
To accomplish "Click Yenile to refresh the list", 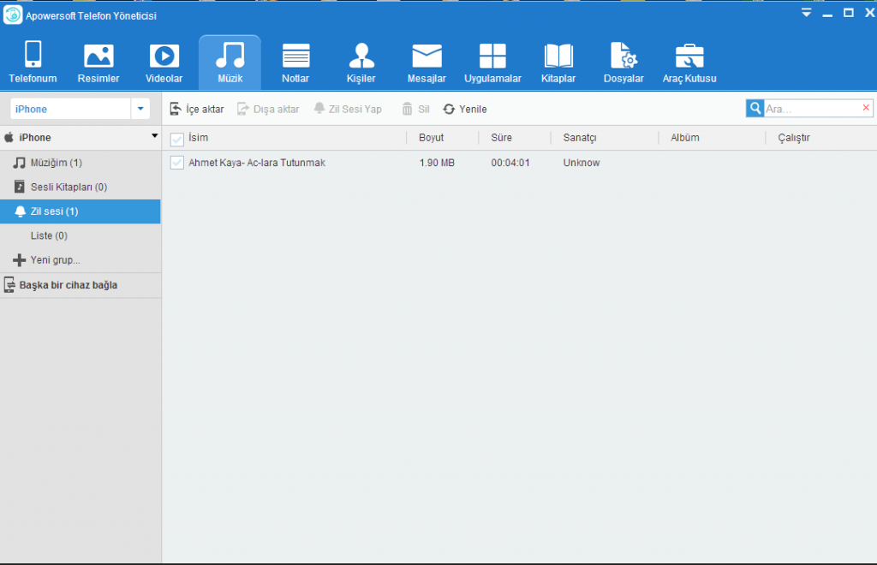I will click(x=465, y=109).
